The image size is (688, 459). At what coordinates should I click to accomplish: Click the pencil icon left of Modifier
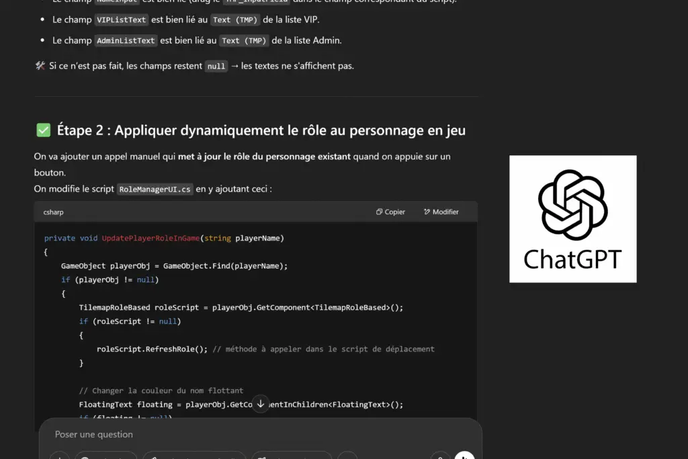427,212
